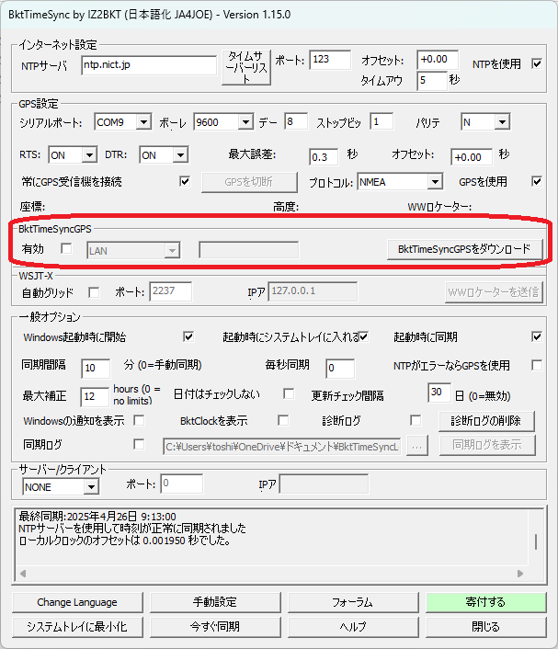Click the 最大誤差 field 0.3
The height and width of the screenshot is (649, 558).
(324, 157)
